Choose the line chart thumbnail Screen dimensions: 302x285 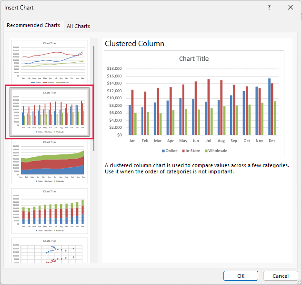pos(50,62)
